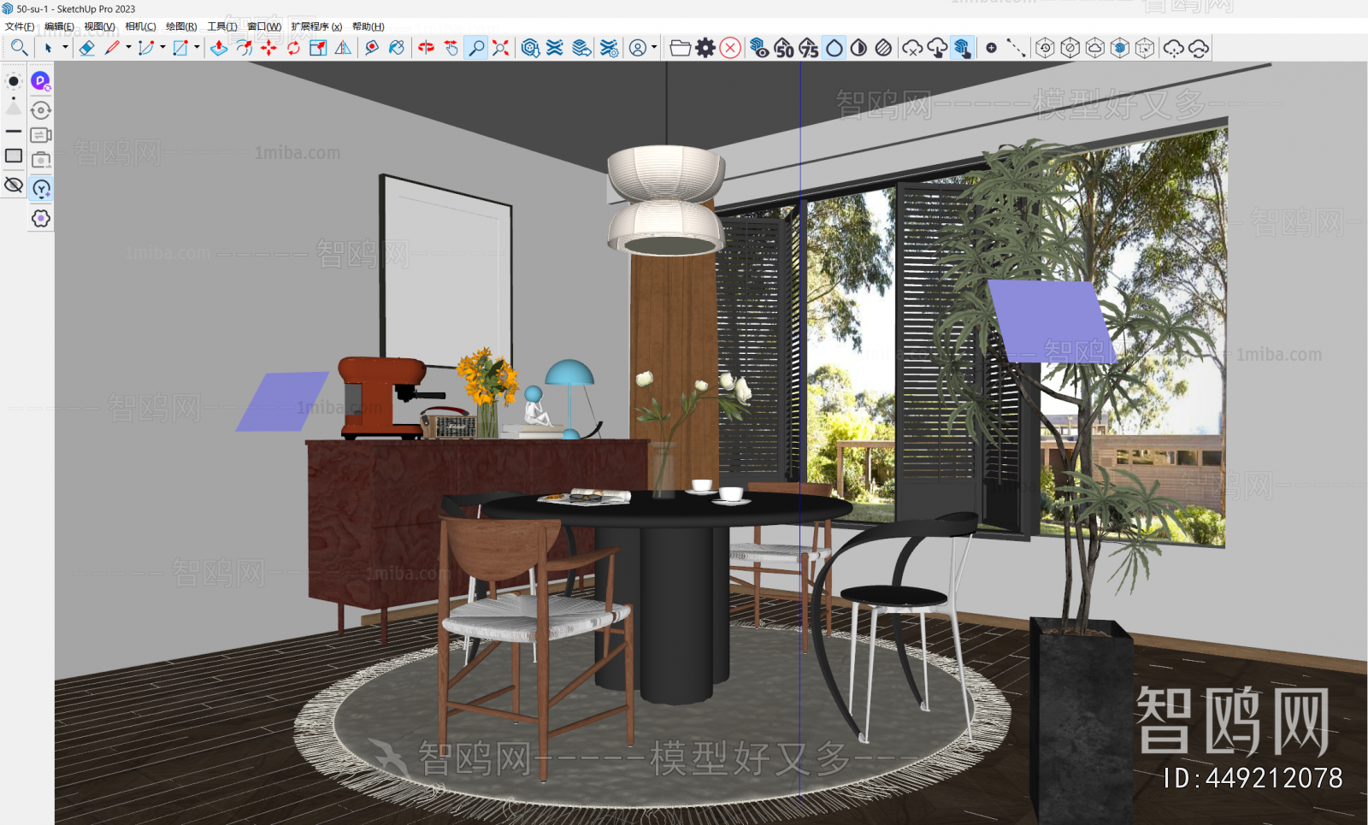Activate the Push/Pull tool
This screenshot has width=1368, height=825.
(x=219, y=48)
